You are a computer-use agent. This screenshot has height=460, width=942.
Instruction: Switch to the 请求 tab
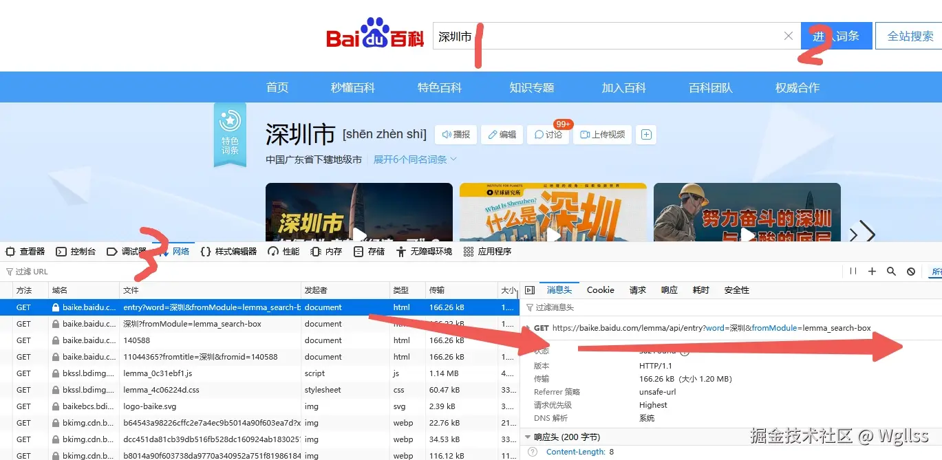(637, 290)
